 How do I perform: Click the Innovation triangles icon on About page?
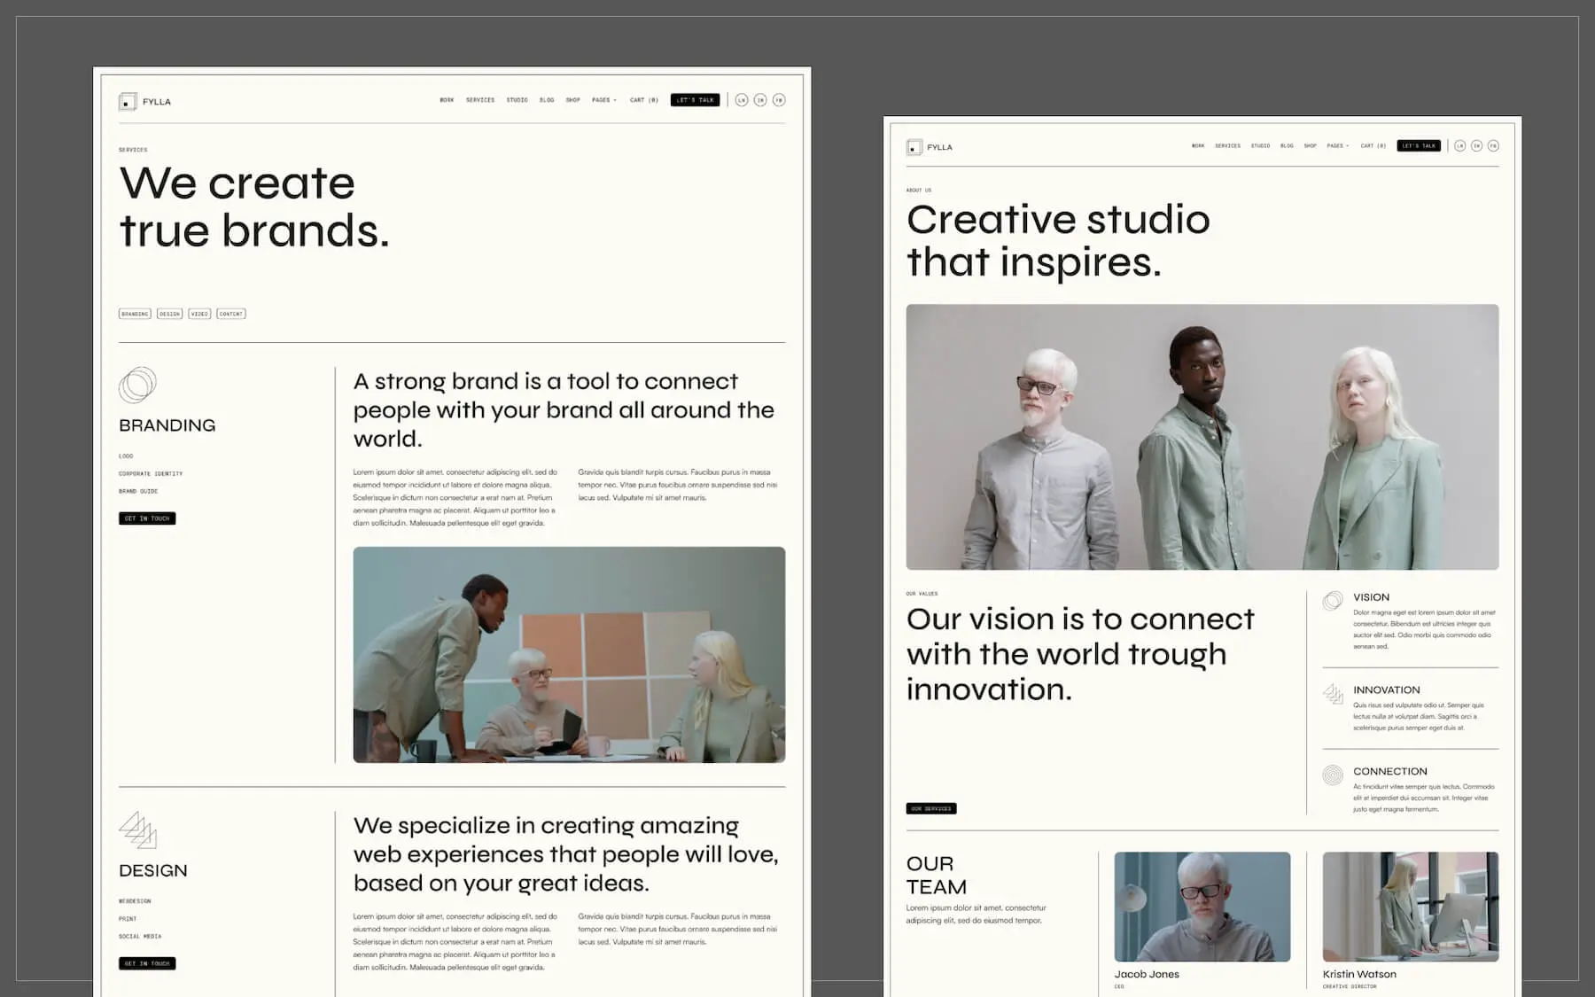[x=1333, y=694]
